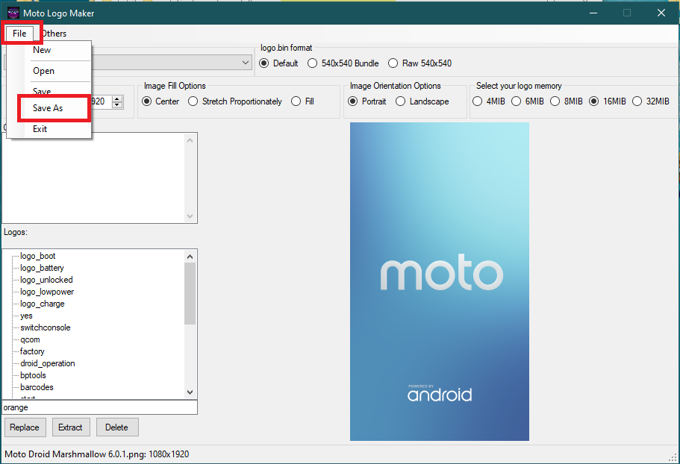Click the Delete button
The width and height of the screenshot is (680, 464).
pyautogui.click(x=117, y=427)
